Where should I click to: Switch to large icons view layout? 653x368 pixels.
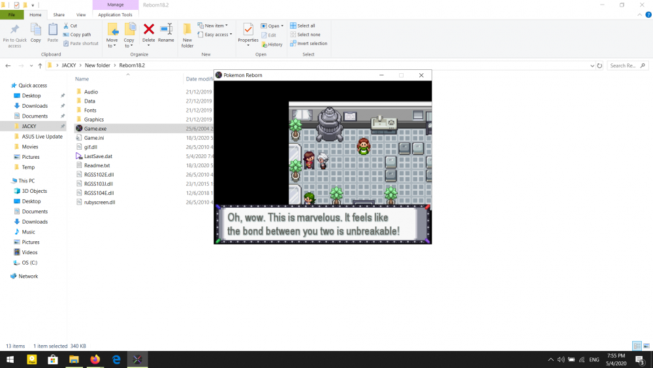(x=646, y=346)
